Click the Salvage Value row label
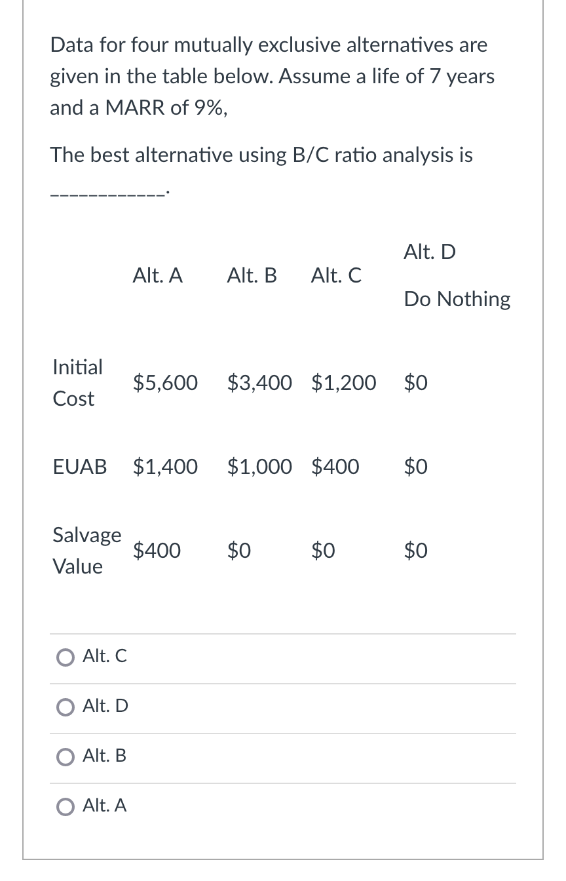 (x=86, y=551)
